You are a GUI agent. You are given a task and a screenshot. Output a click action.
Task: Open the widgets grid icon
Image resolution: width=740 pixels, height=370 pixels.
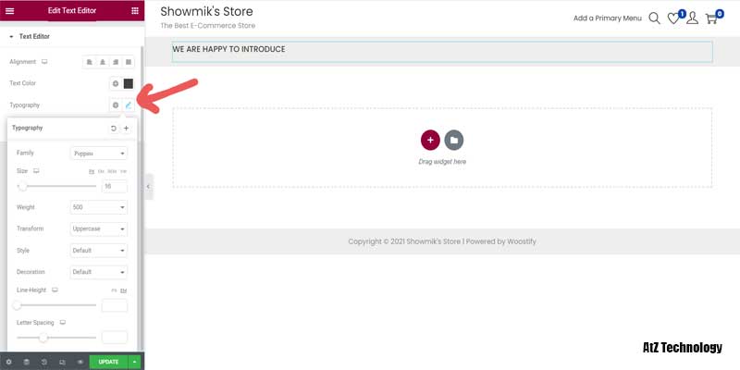[x=135, y=10]
